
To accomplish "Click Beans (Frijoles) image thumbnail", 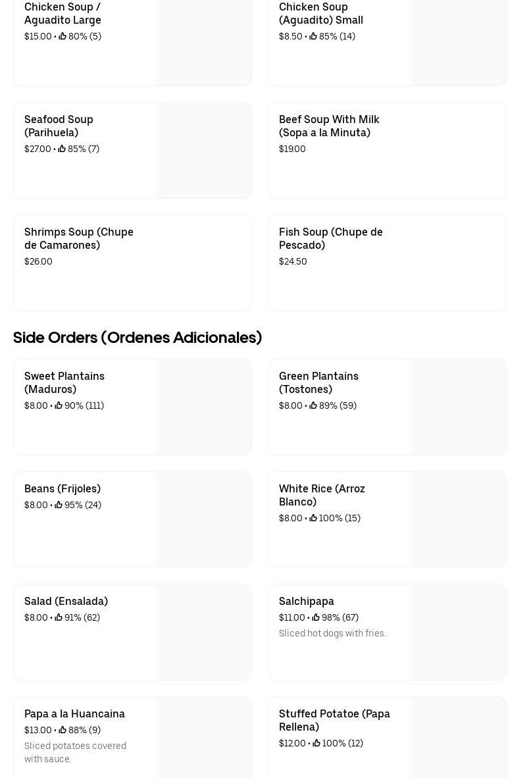I will (x=204, y=519).
